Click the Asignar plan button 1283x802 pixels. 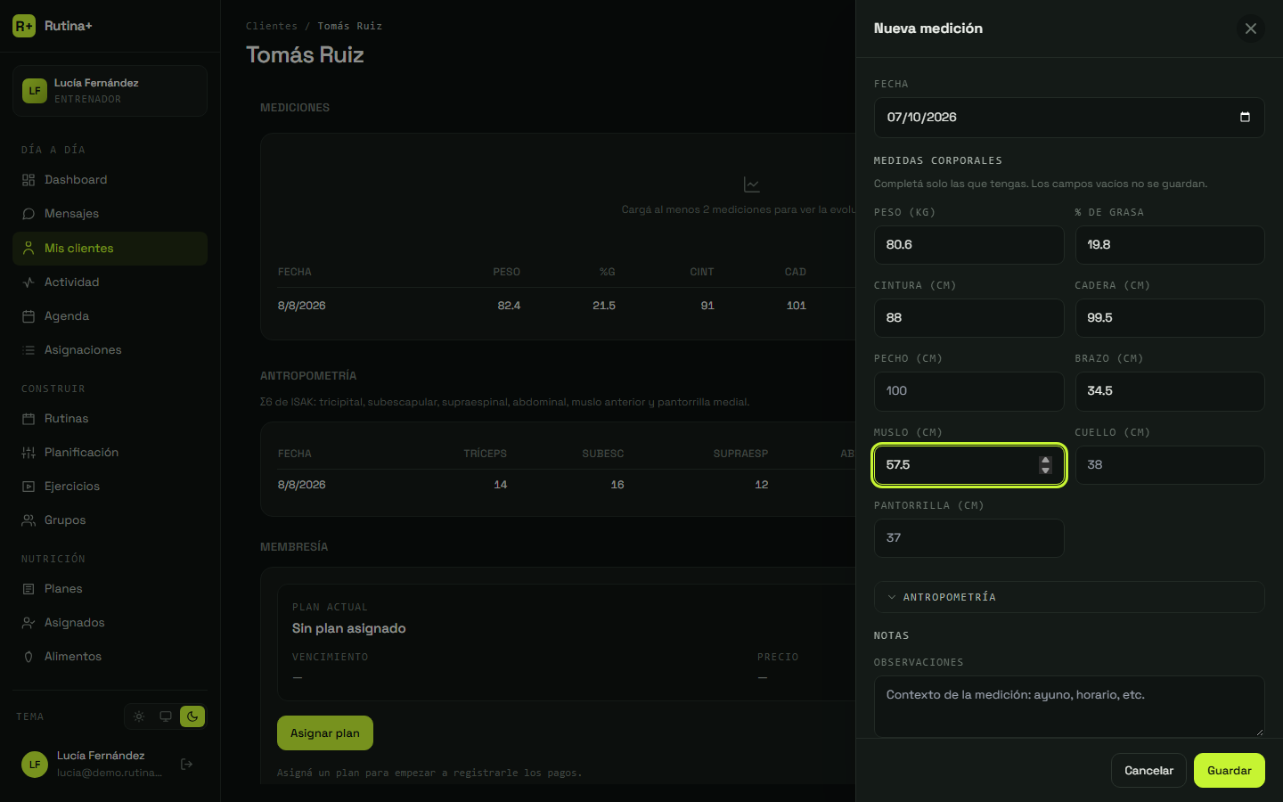point(325,733)
